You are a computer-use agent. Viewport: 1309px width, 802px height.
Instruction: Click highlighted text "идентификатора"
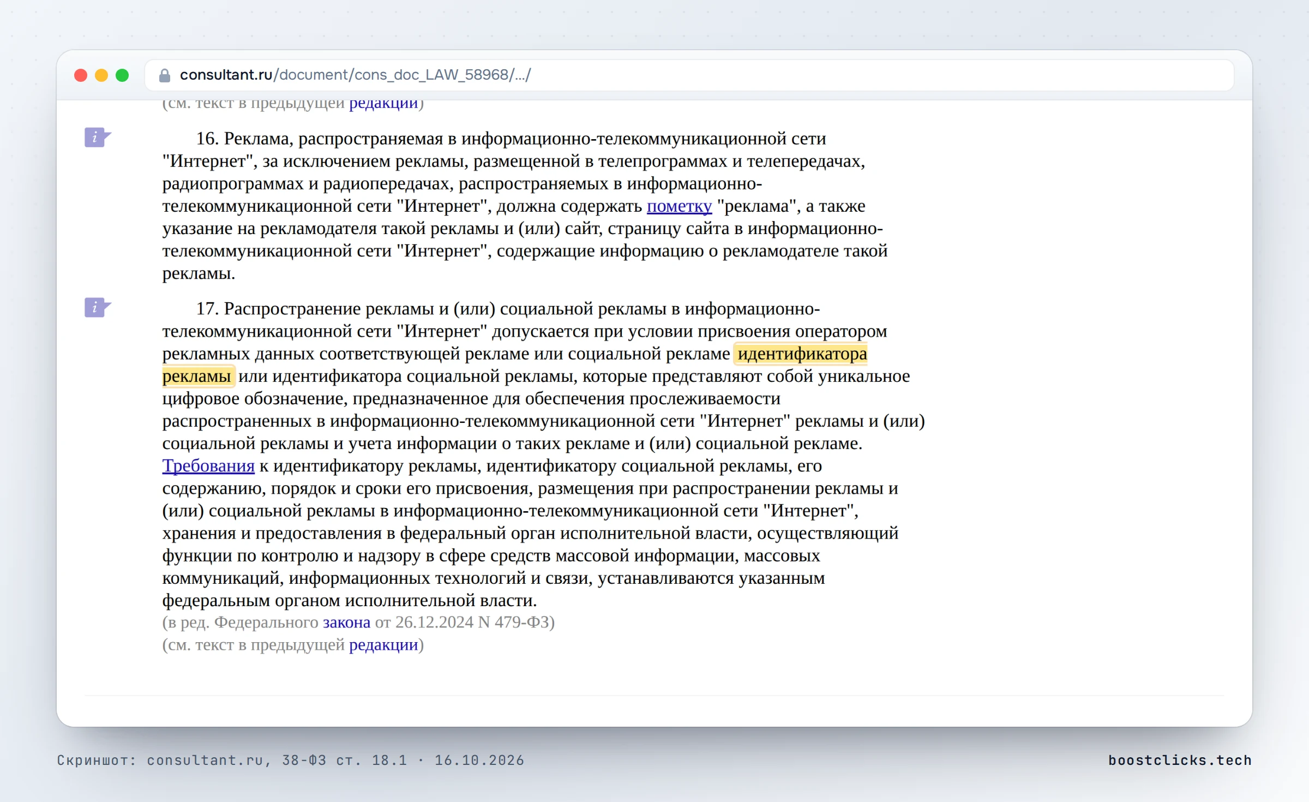[x=802, y=354]
